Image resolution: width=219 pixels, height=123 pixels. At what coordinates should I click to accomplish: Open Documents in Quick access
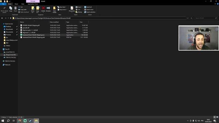pyautogui.click(x=9, y=32)
